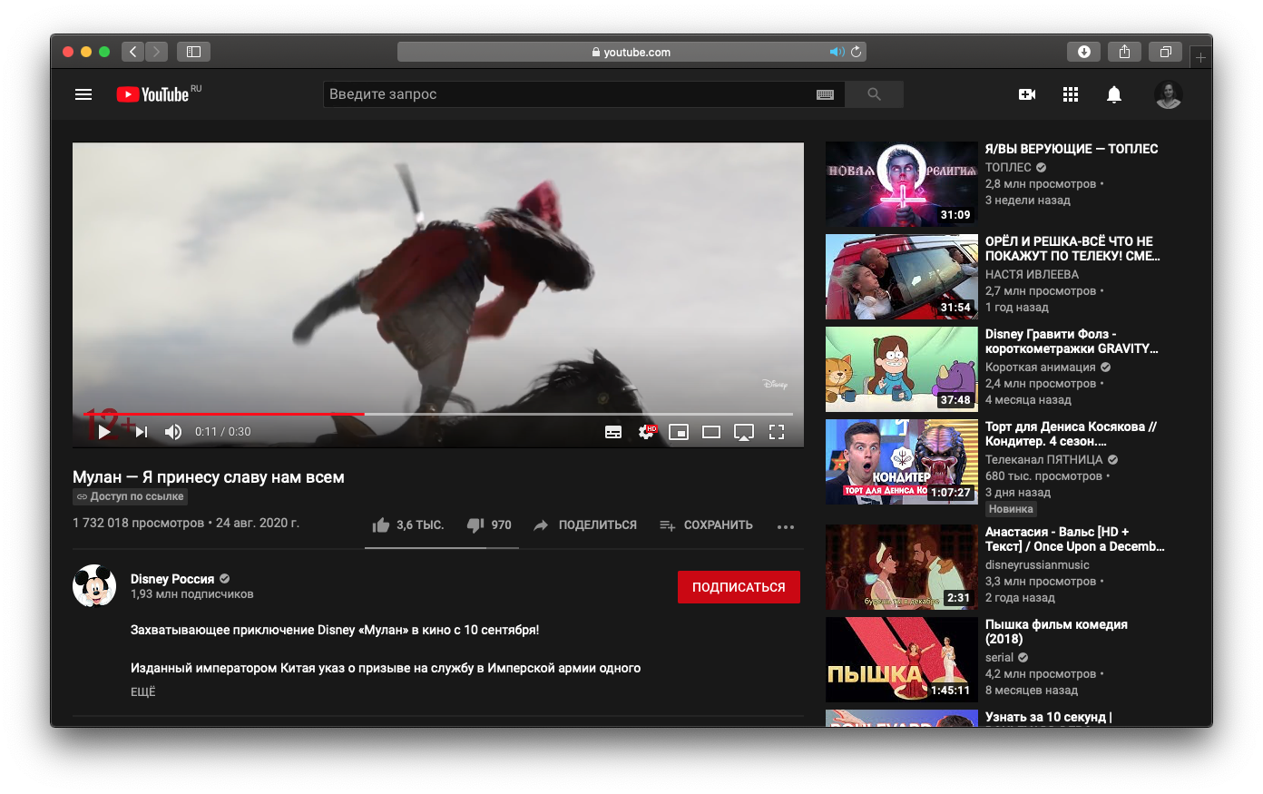Open more actions three-dot menu
This screenshot has height=794, width=1263.
tap(786, 526)
